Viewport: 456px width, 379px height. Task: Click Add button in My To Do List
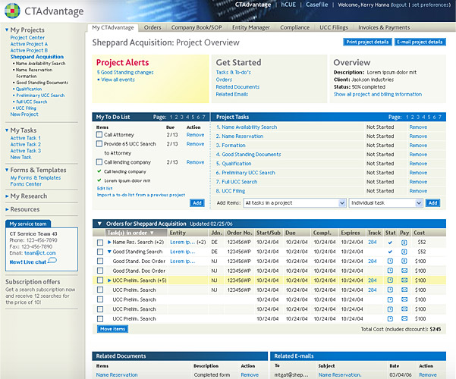pos(197,203)
